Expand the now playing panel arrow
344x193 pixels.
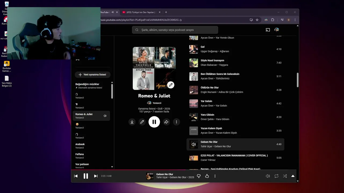pos(293,176)
